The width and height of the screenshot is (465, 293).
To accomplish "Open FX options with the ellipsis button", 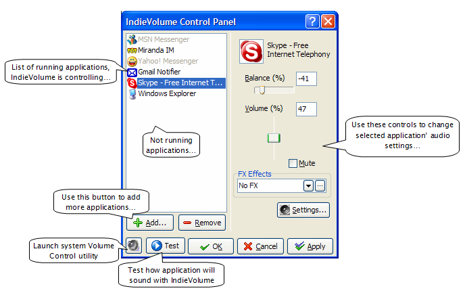I will 320,186.
